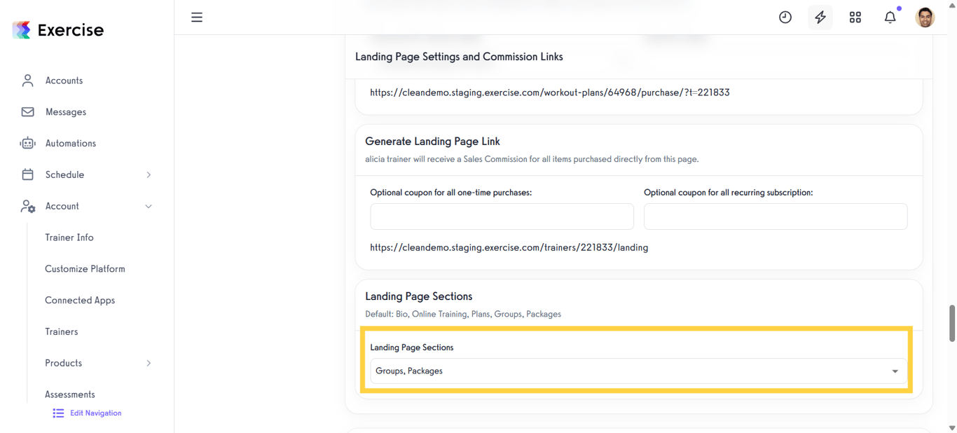Click the Automations icon in the sidebar
Screen dimensions: 957x433
pyautogui.click(x=27, y=143)
